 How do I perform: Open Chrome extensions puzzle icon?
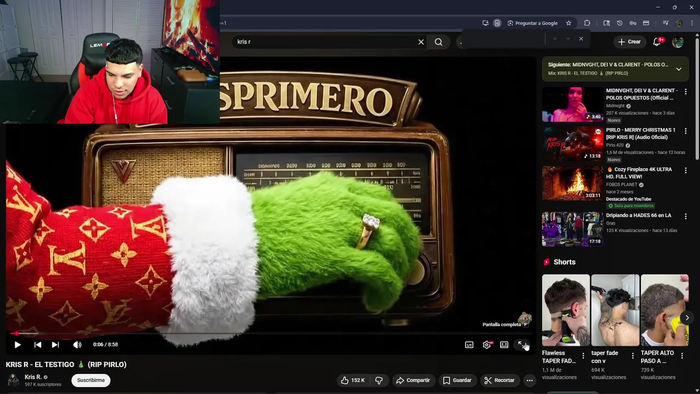pos(587,23)
